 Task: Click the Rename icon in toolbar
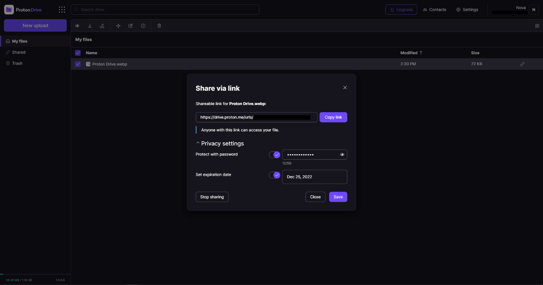130,26
